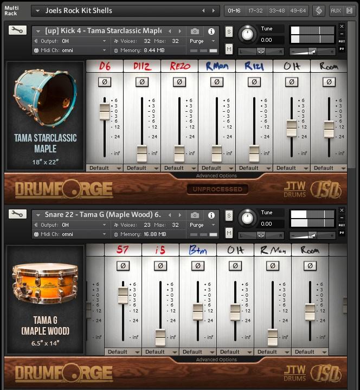360x390 pixels.
Task: Go to next instrument from Snare 22 header
Action: 180,215
